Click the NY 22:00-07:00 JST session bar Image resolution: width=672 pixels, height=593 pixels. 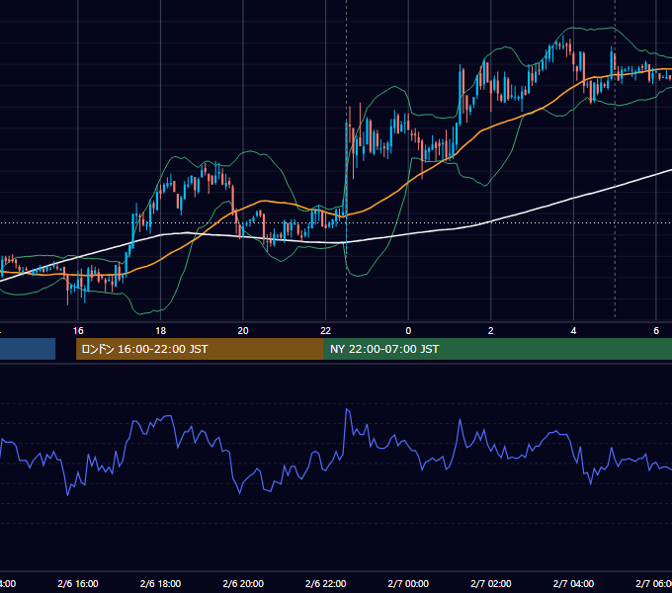[x=497, y=349]
